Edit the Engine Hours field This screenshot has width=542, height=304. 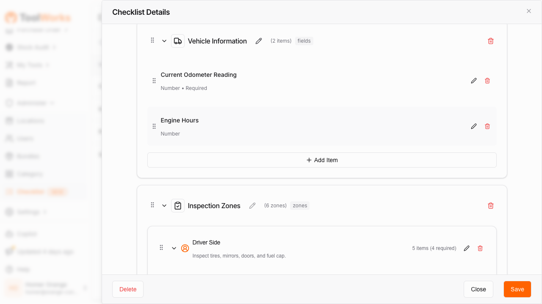(x=474, y=126)
